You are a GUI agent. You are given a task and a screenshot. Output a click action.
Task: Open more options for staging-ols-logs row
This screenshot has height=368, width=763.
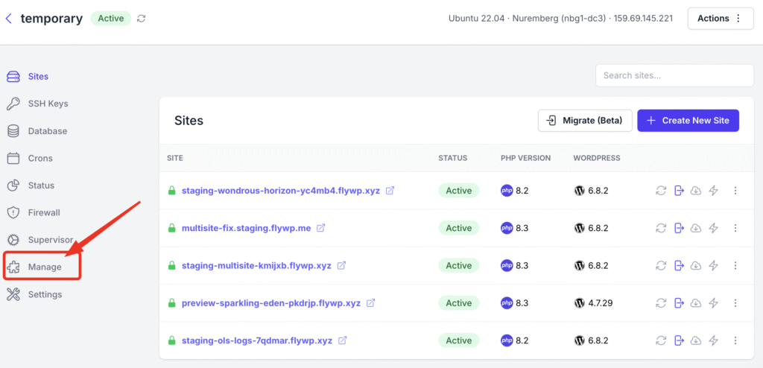tap(735, 340)
